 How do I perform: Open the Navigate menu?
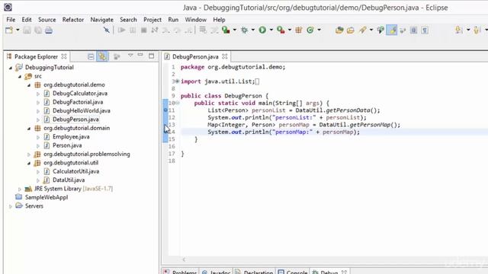101,20
